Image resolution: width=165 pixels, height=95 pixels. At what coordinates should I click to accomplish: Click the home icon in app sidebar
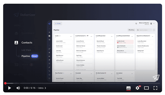tap(49, 32)
